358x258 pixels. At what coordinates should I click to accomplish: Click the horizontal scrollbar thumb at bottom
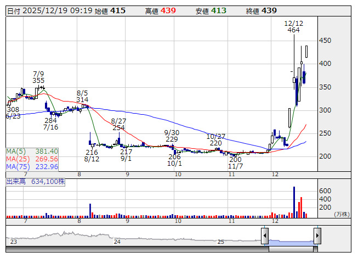point(291,249)
